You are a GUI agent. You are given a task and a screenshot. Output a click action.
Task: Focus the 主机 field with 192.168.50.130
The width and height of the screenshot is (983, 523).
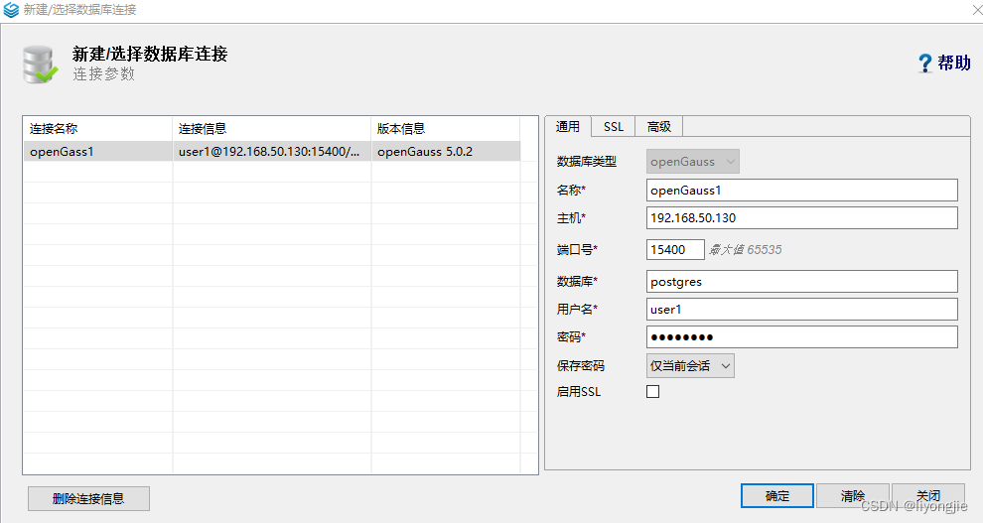click(x=802, y=218)
